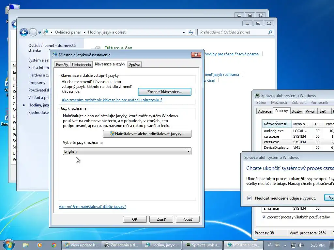The image size is (334, 250).
Task: Switch to Služby tab in Task Manager
Action: coord(297,111)
